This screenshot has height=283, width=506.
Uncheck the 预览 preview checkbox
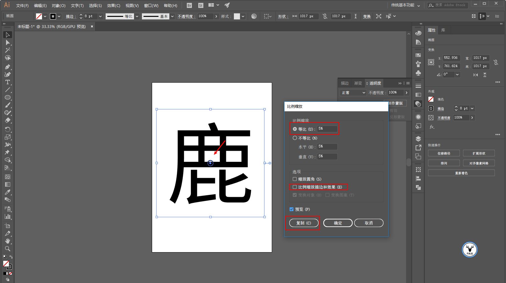292,209
